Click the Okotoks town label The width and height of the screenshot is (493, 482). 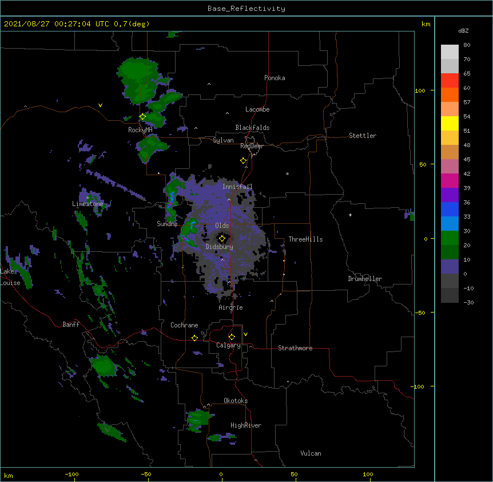(x=236, y=401)
